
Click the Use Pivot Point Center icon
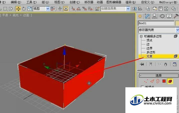click(x=53, y=9)
